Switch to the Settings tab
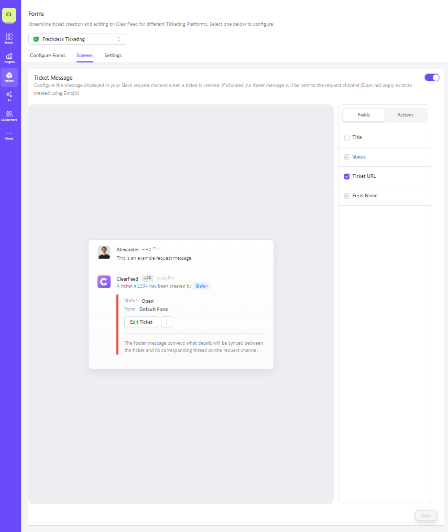 113,56
